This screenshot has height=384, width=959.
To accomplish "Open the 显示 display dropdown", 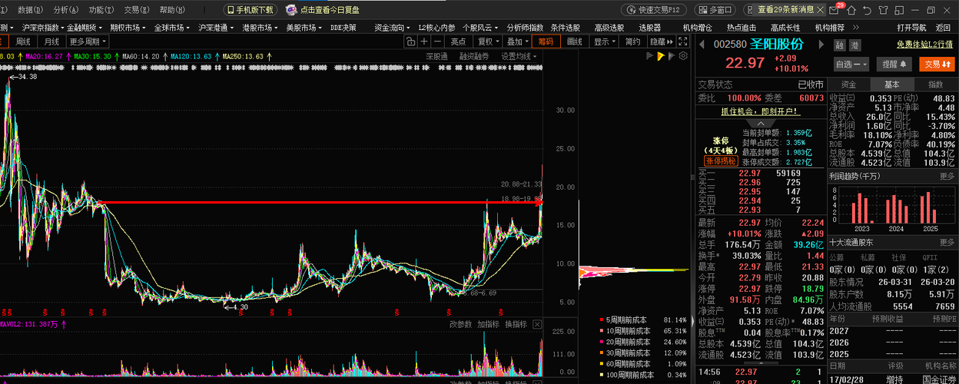I will (605, 41).
